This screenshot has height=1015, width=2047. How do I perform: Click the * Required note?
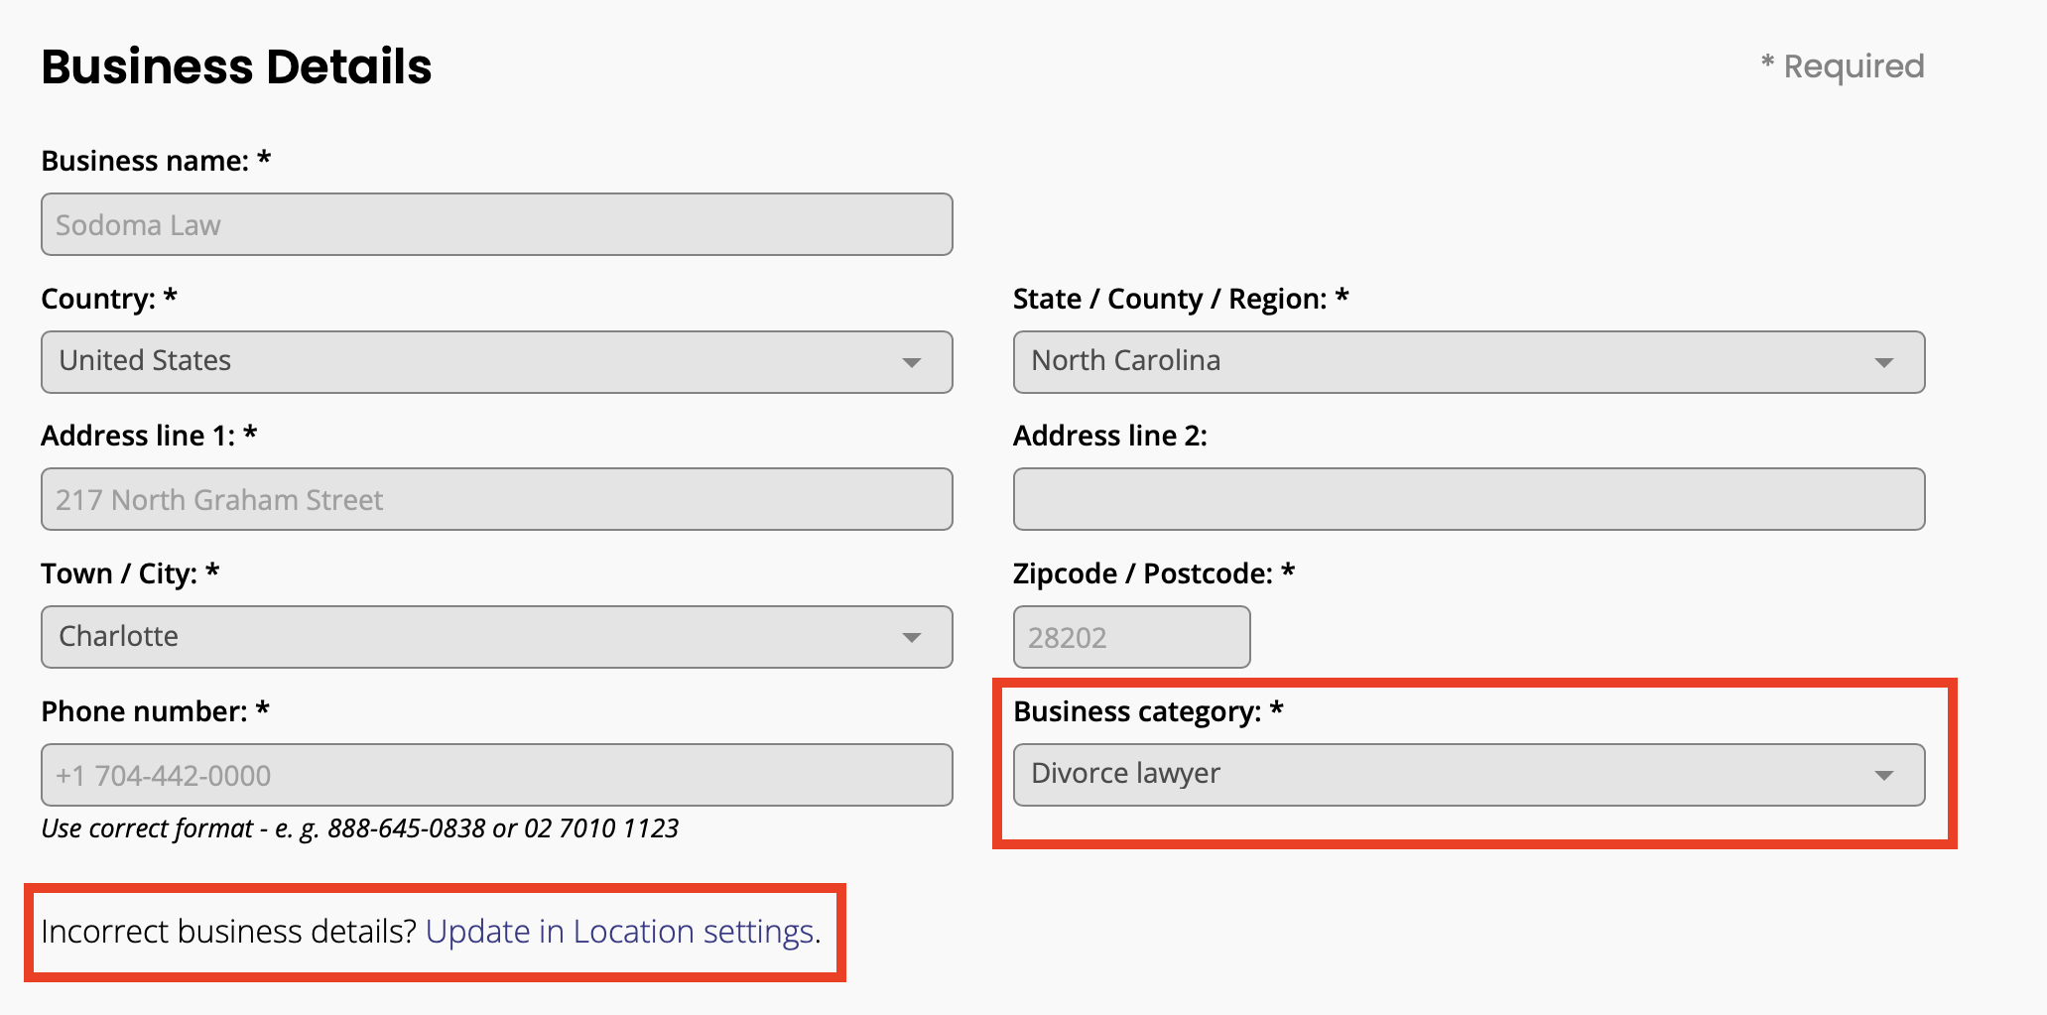[1843, 66]
